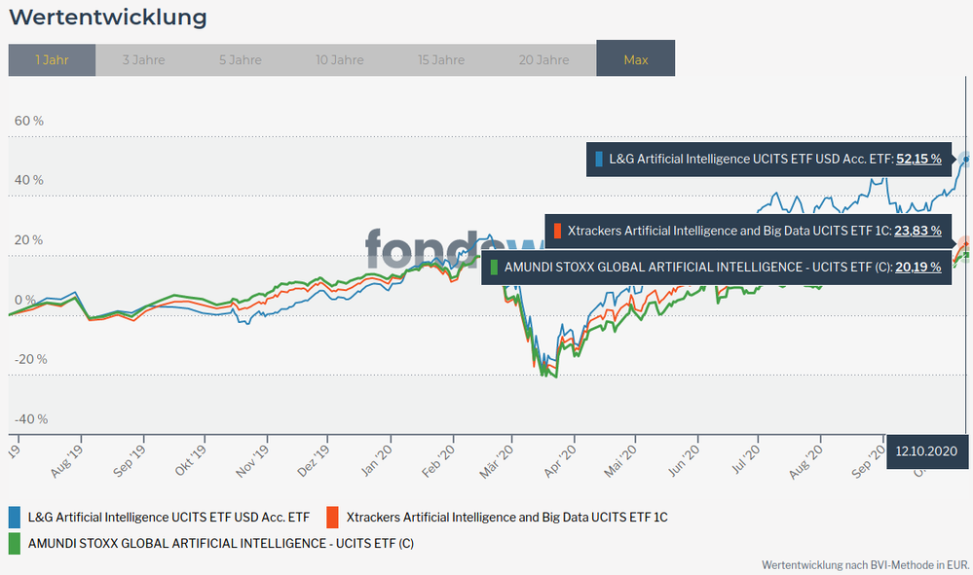Viewport: 973px width, 575px height.
Task: Click the 12.10.2020 date label
Action: [927, 451]
